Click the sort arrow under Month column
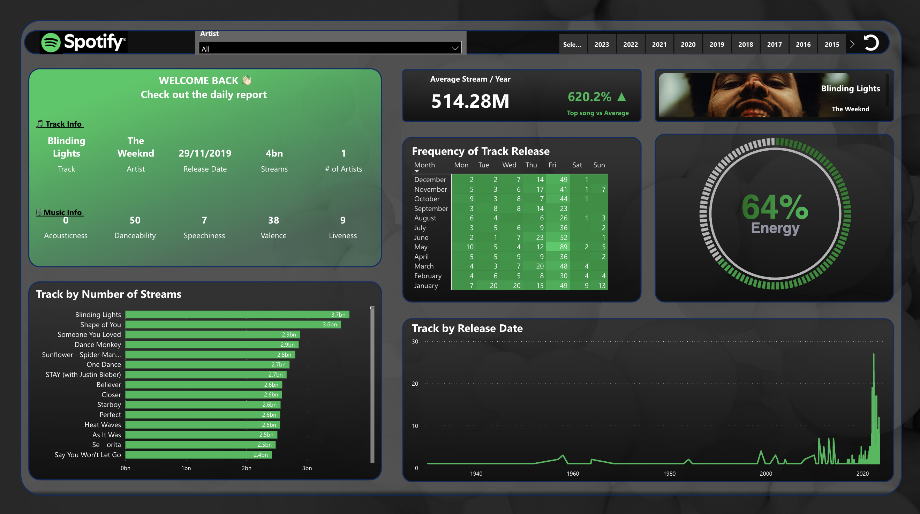Image resolution: width=920 pixels, height=514 pixels. point(416,171)
